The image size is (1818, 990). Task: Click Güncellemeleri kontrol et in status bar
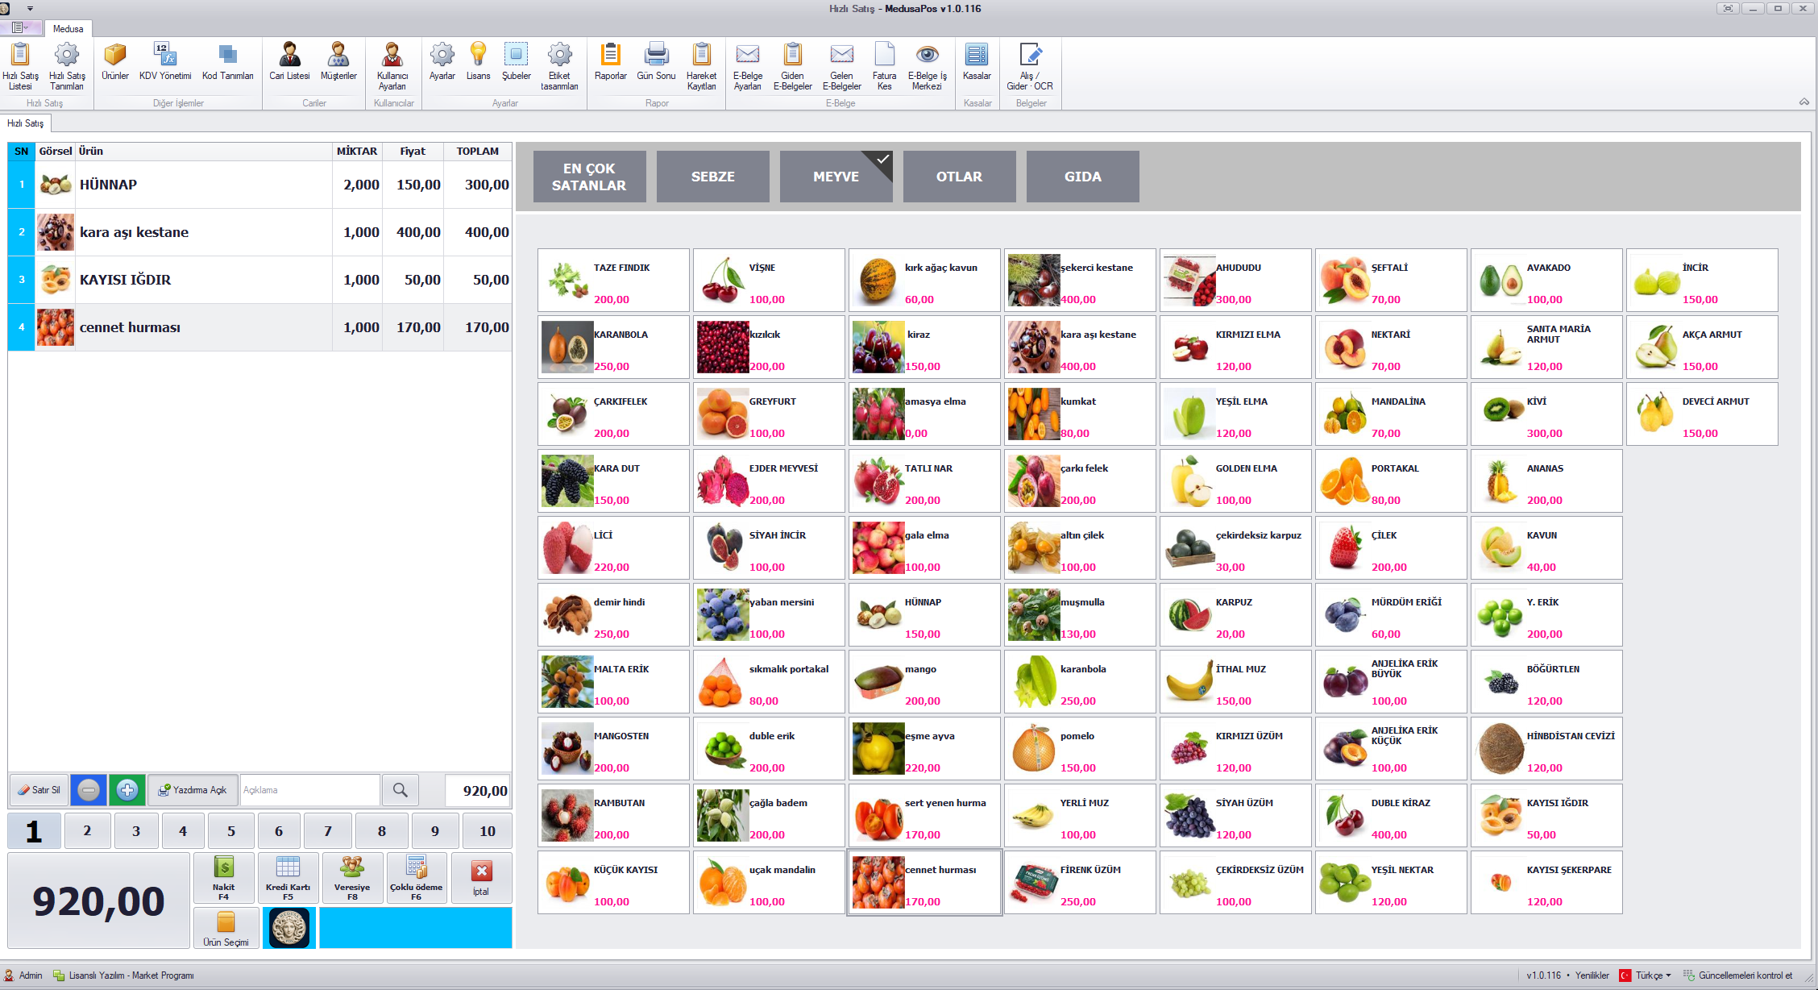(x=1737, y=975)
